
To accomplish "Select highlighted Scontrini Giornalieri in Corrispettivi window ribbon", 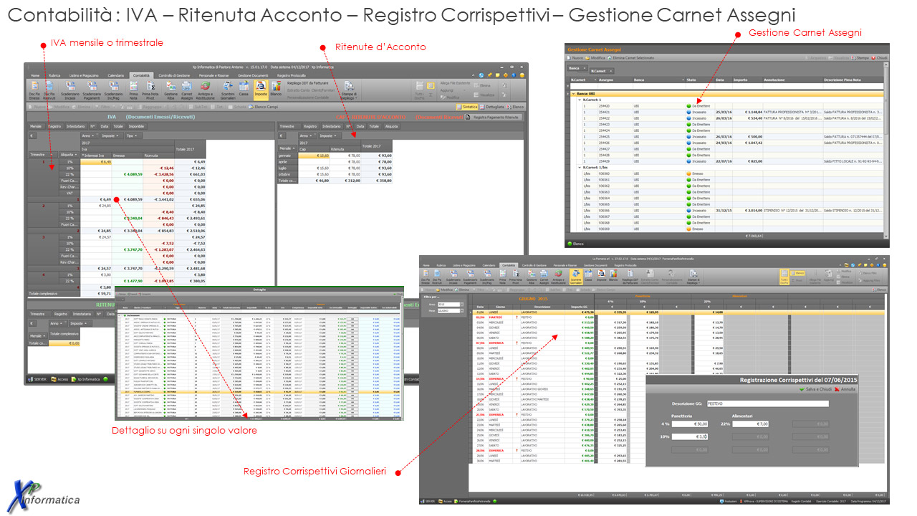I will (576, 277).
